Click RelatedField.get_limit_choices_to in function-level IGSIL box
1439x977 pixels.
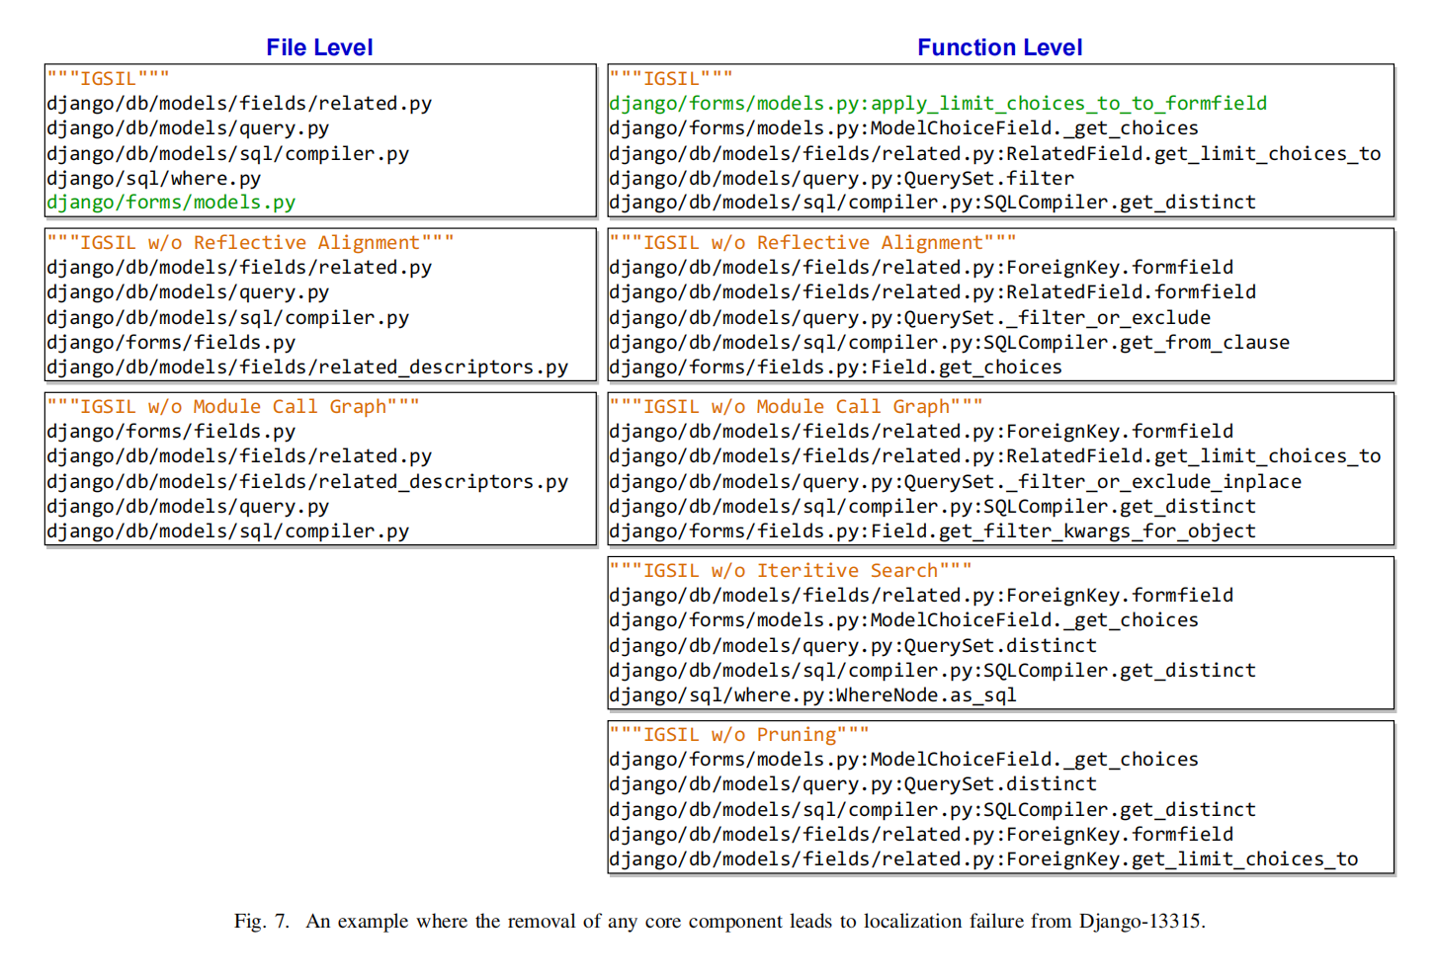[995, 154]
